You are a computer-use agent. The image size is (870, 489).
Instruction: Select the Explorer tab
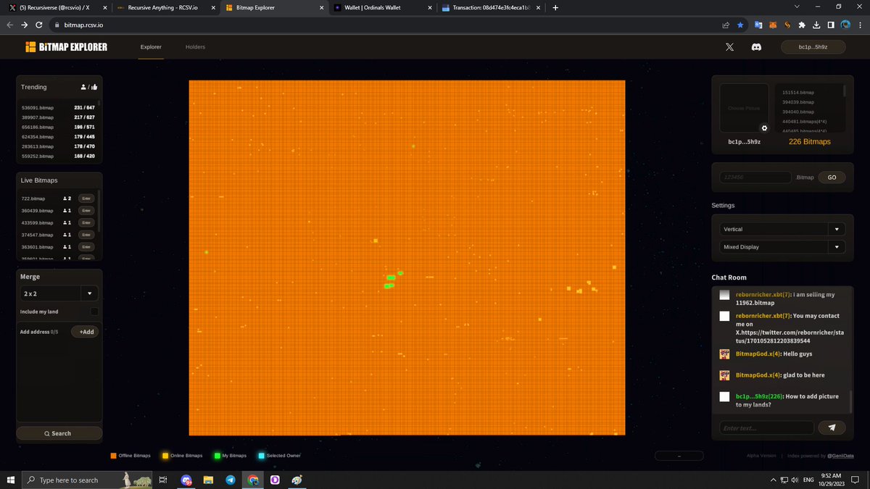151,46
